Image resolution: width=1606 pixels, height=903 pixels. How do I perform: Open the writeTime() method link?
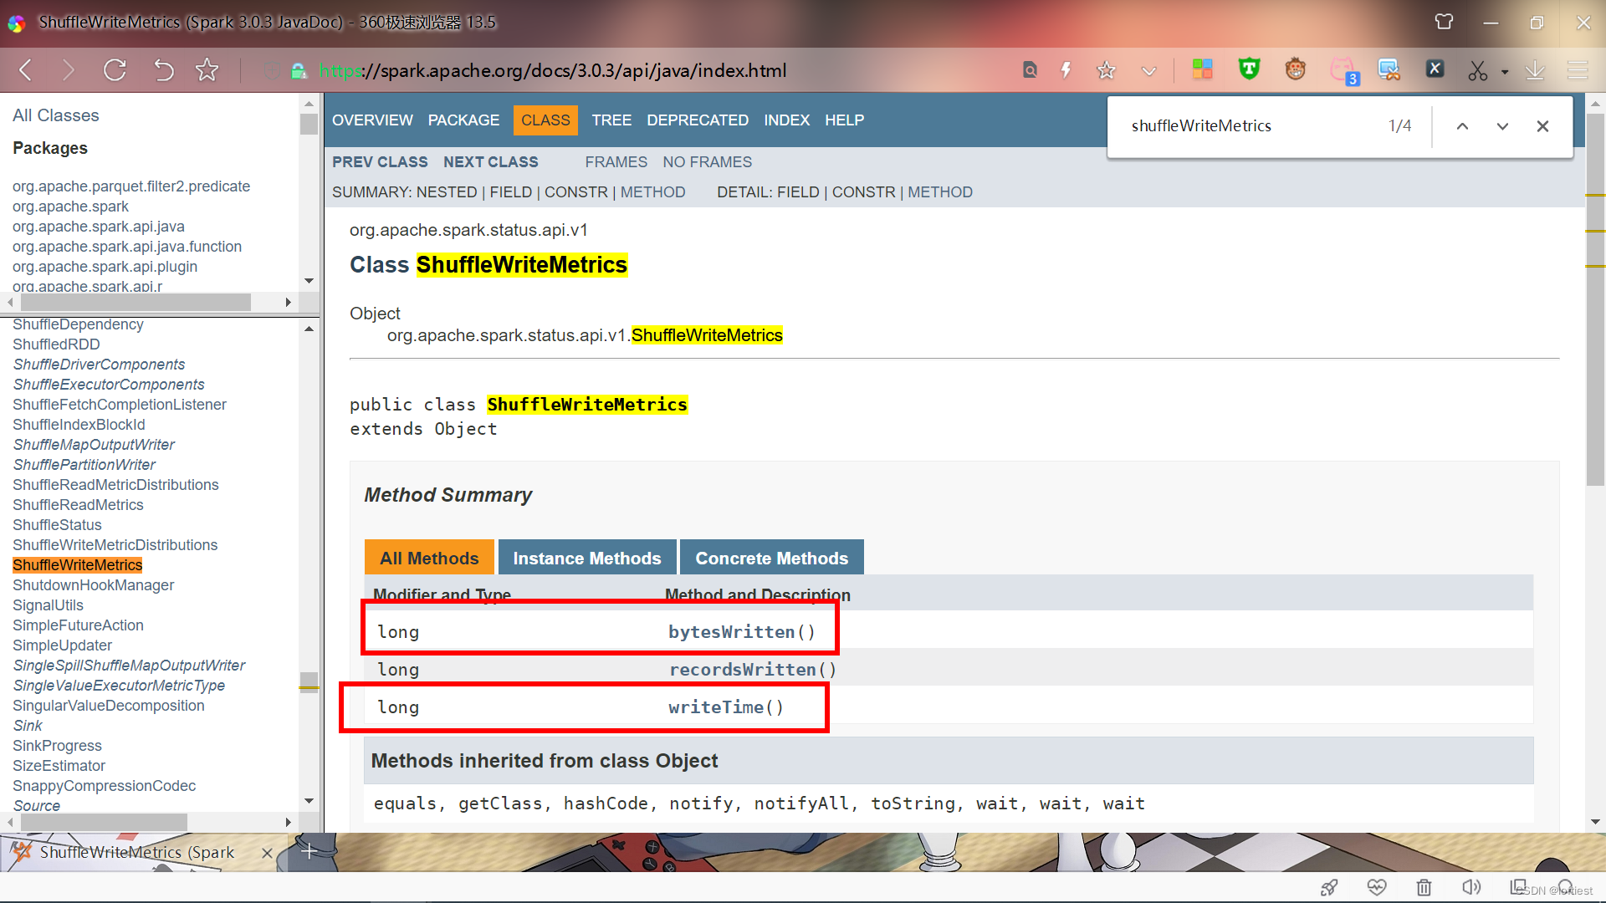(x=716, y=707)
